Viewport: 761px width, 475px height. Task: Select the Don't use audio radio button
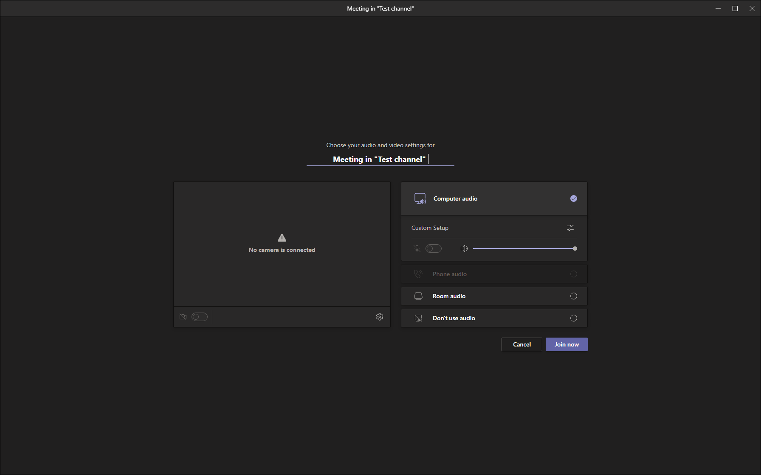coord(574,318)
